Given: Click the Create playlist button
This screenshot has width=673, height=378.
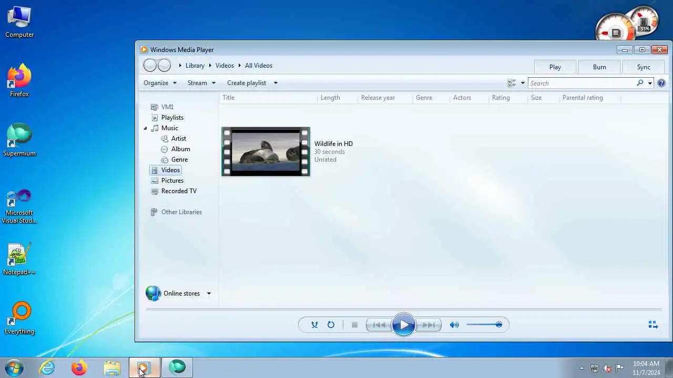Looking at the screenshot, I should (x=247, y=83).
